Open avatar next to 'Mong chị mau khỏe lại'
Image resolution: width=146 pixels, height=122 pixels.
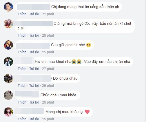[8, 112]
